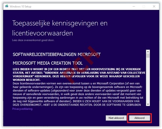The height and width of the screenshot is (129, 162).
Task: Click the text Lees deze overeenkomst goed door
Action: (33, 40)
